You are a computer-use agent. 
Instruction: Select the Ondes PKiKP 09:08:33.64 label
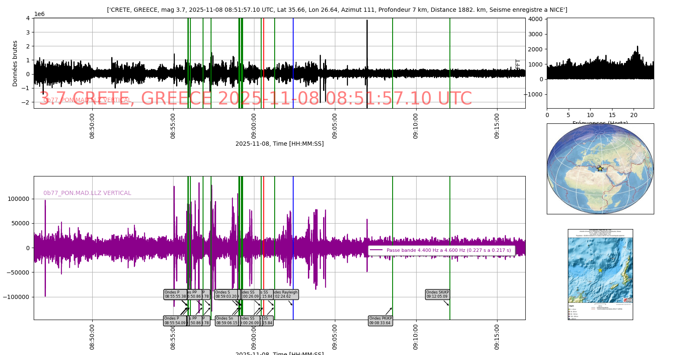380,321
